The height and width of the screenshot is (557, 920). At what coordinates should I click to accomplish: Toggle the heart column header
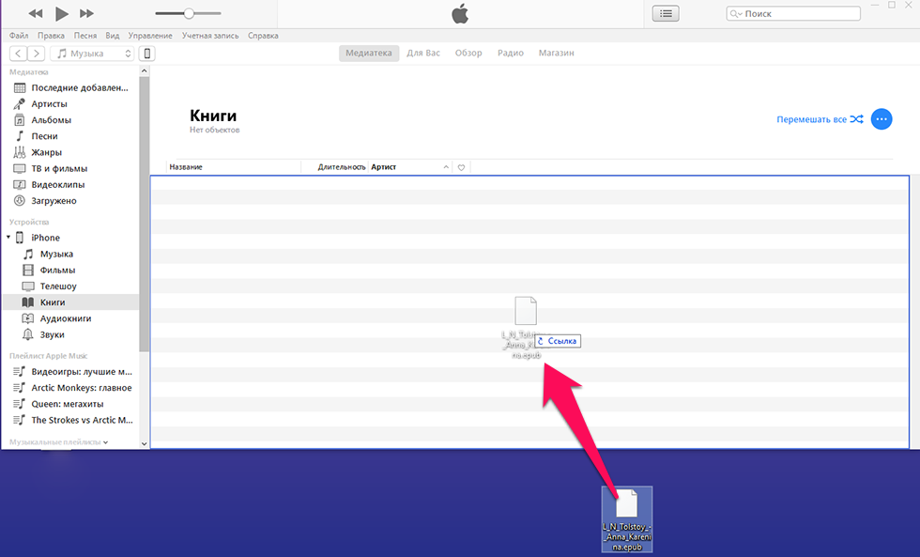[x=461, y=167]
